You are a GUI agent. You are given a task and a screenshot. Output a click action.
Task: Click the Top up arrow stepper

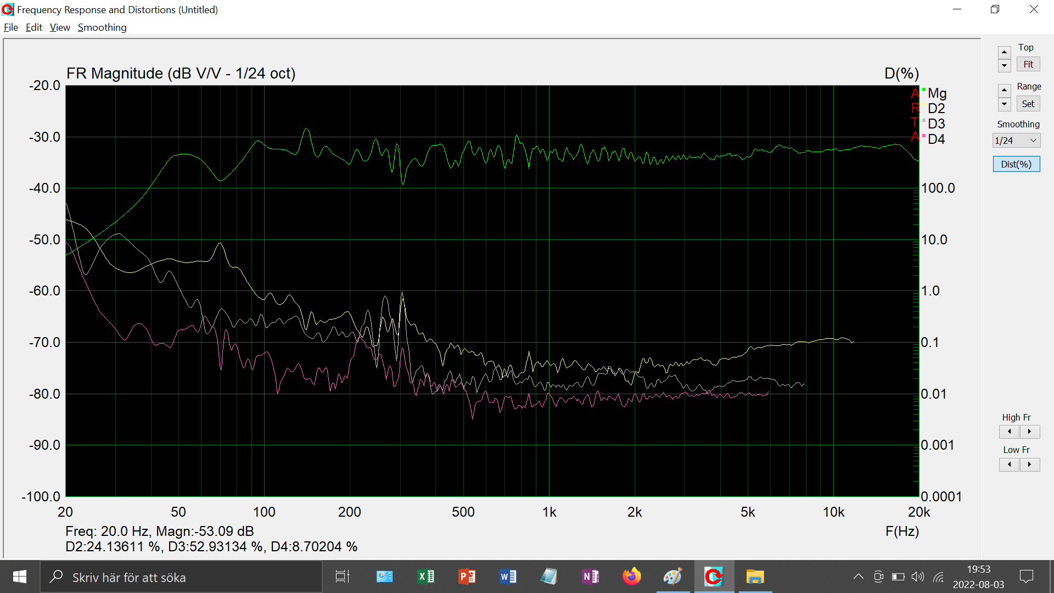(x=1004, y=52)
